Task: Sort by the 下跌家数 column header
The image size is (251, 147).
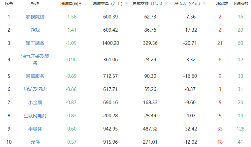Action: (x=240, y=4)
